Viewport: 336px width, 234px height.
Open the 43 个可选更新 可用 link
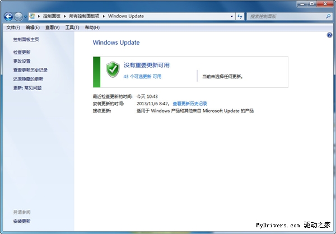click(142, 77)
